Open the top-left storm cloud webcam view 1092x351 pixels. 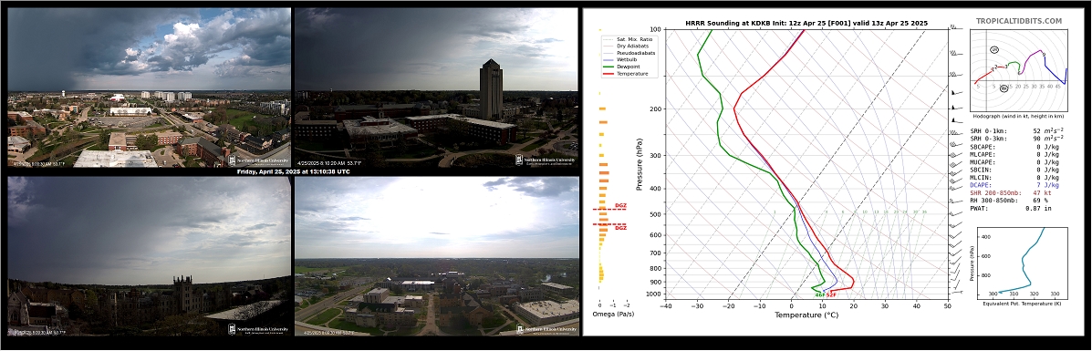[x=149, y=88]
